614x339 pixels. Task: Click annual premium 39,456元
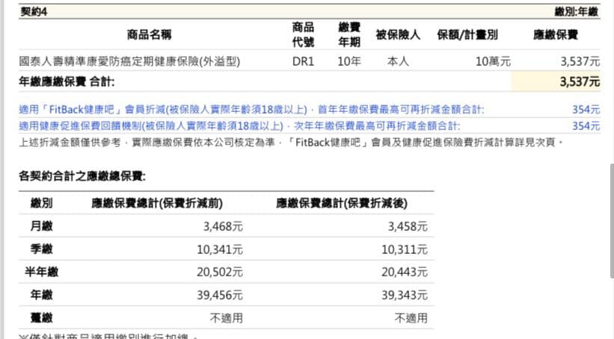pos(220,295)
